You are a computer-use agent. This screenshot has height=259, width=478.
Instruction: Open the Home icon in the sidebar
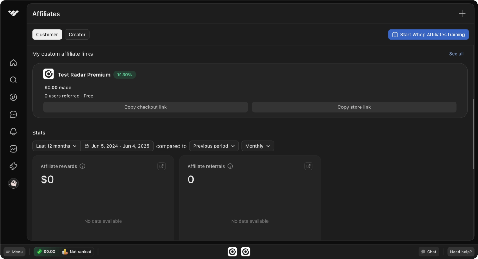[13, 63]
